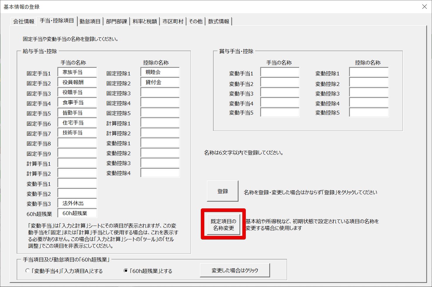Click the 賞与 変動手当1 name field
This screenshot has width=432, height=287.
pos(280,72)
